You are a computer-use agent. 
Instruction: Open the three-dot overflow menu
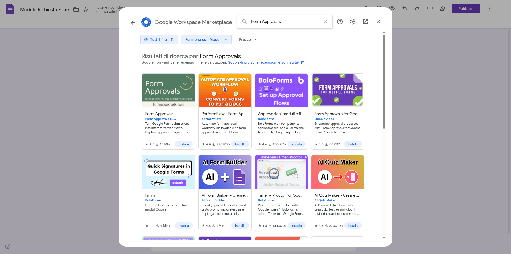point(489,9)
